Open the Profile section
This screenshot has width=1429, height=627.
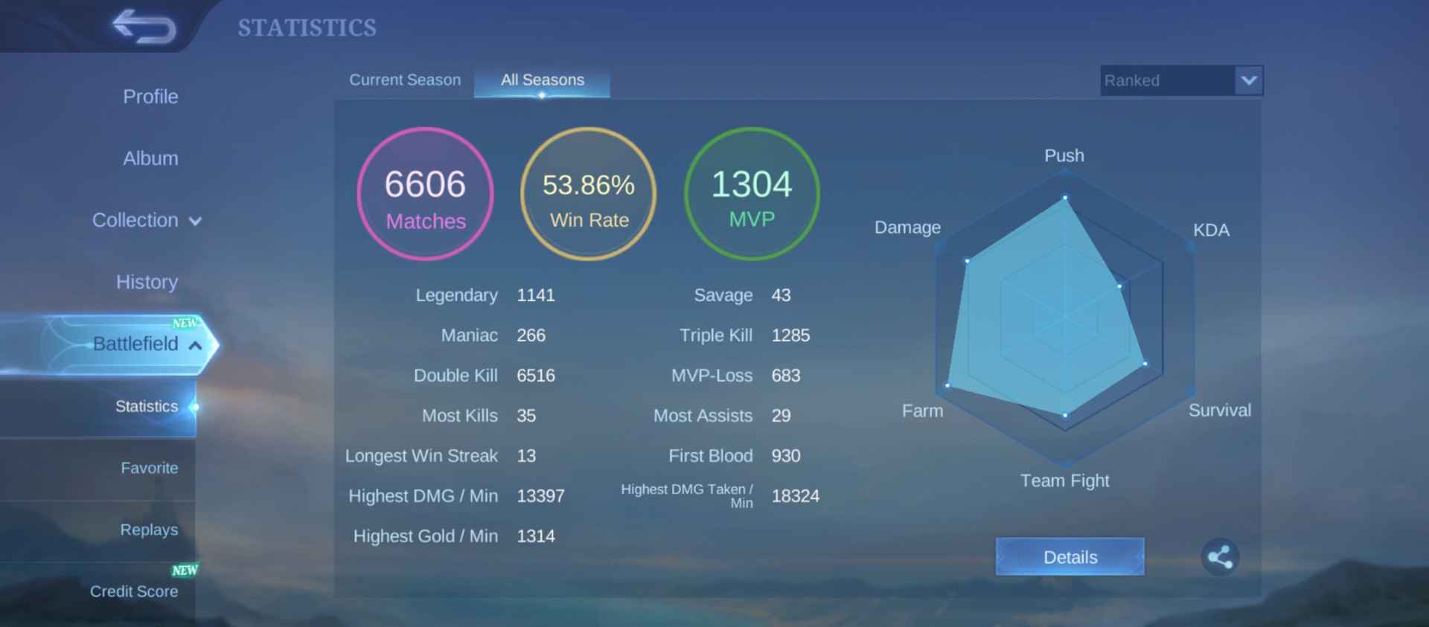tap(150, 97)
